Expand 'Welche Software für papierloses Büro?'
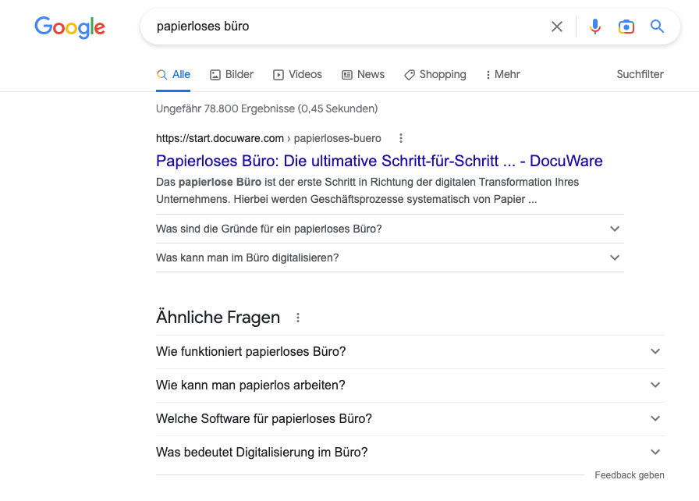Screen dimensions: 699x501 point(410,419)
